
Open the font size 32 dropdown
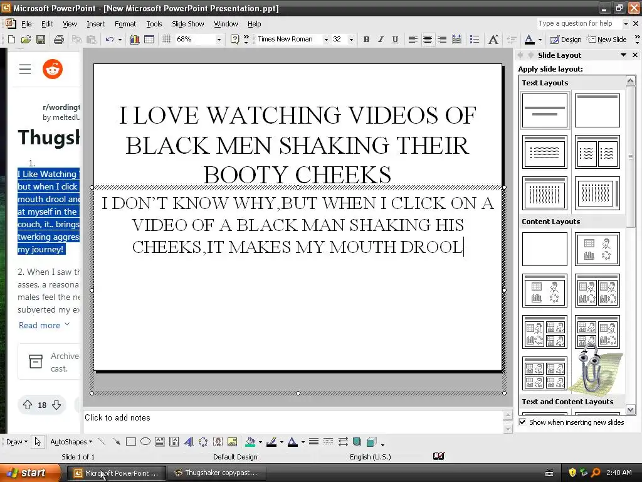[x=351, y=40]
